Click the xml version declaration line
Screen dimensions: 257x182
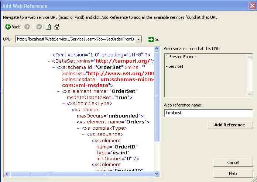click(101, 55)
